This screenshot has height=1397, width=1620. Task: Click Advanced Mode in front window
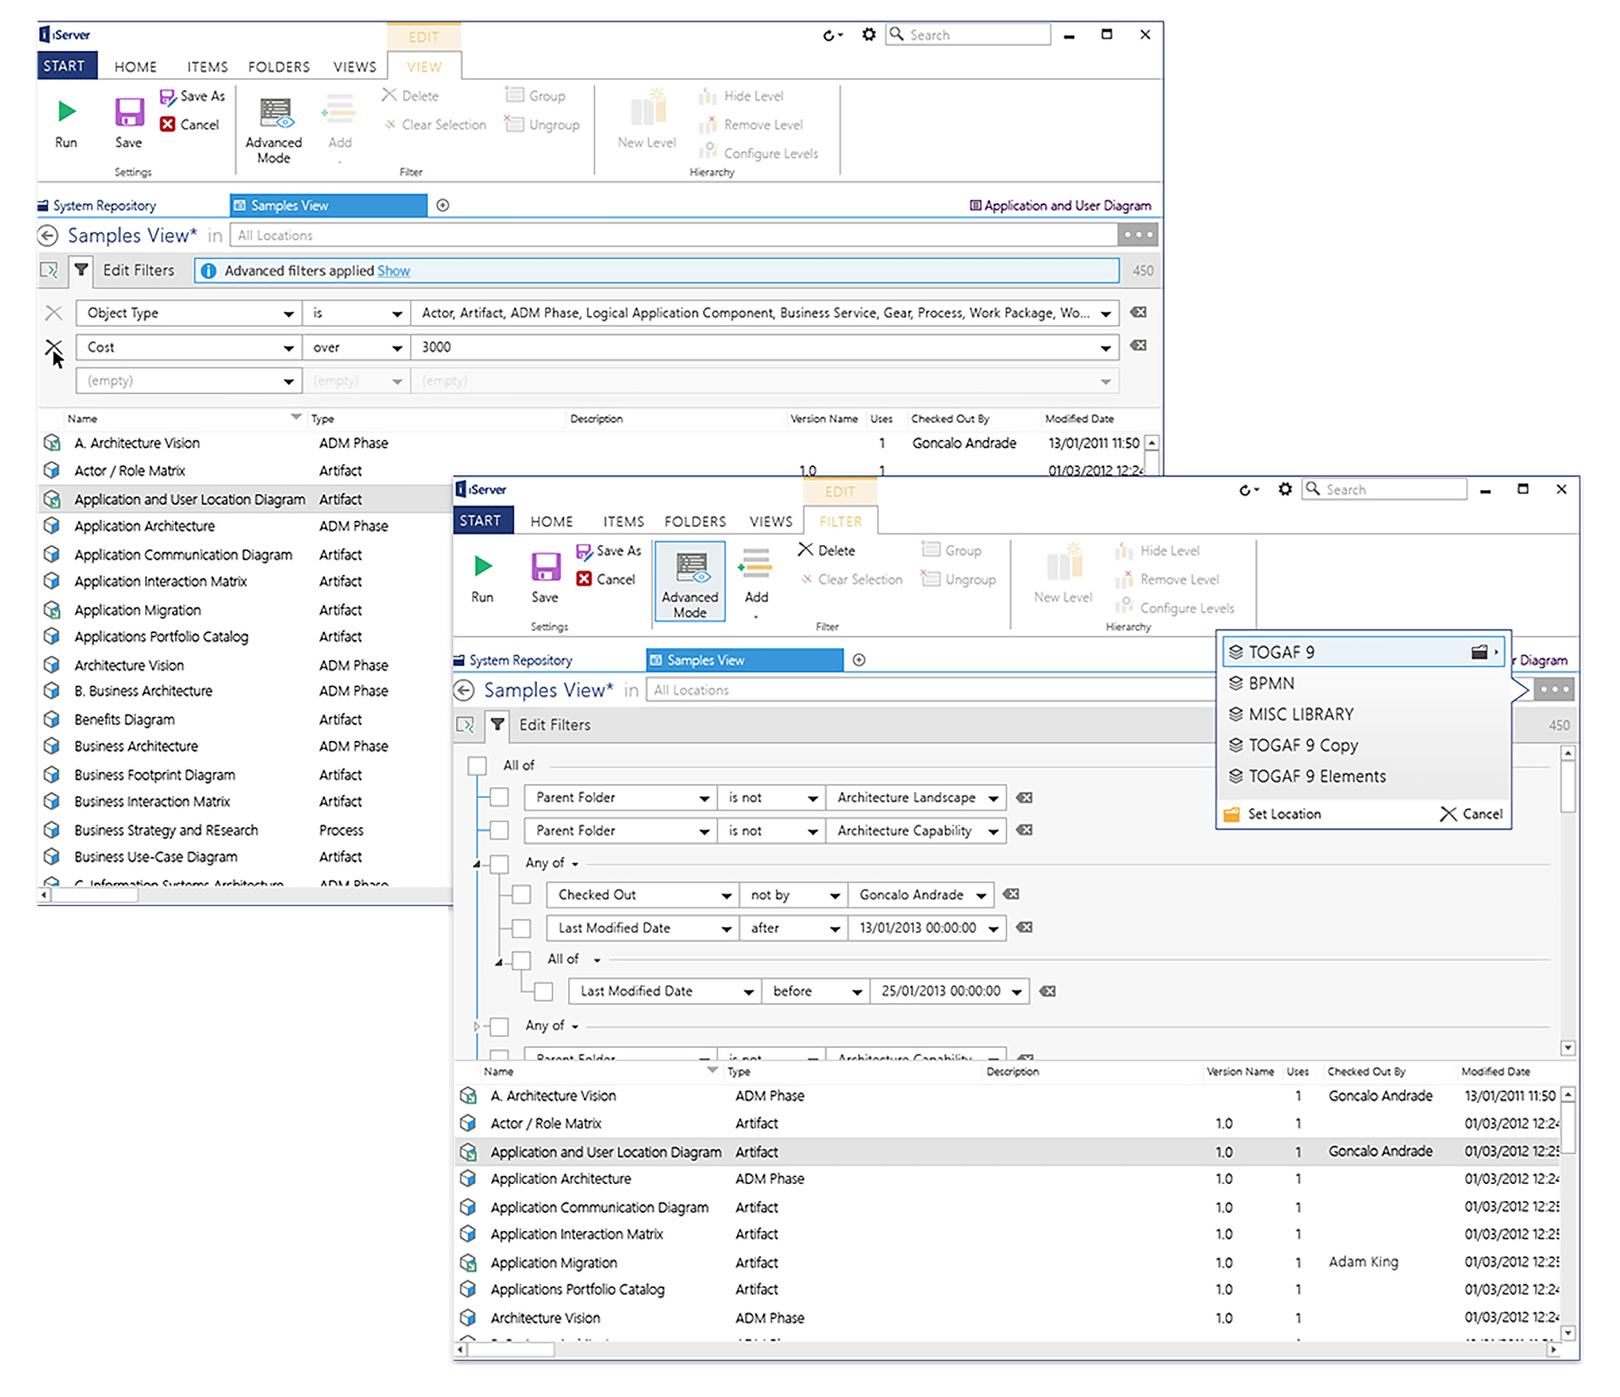tap(690, 582)
